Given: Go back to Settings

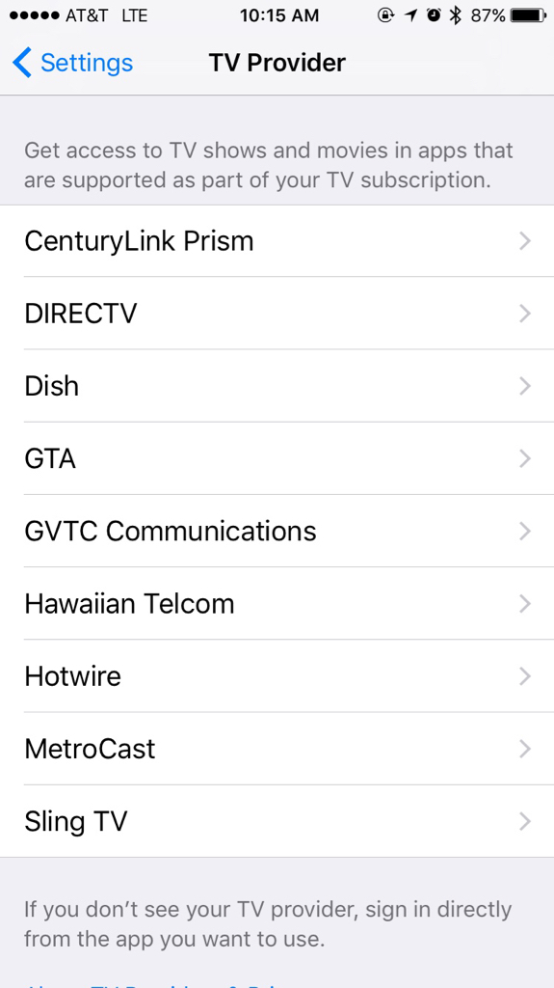Looking at the screenshot, I should pos(72,63).
